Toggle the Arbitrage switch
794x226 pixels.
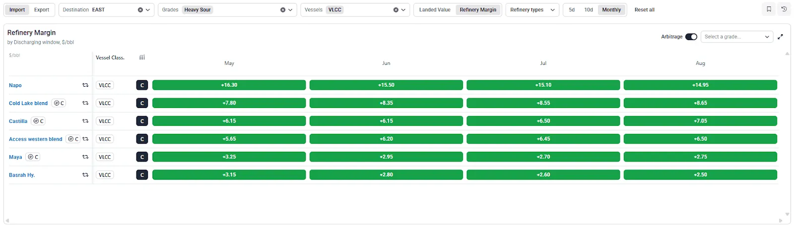691,37
